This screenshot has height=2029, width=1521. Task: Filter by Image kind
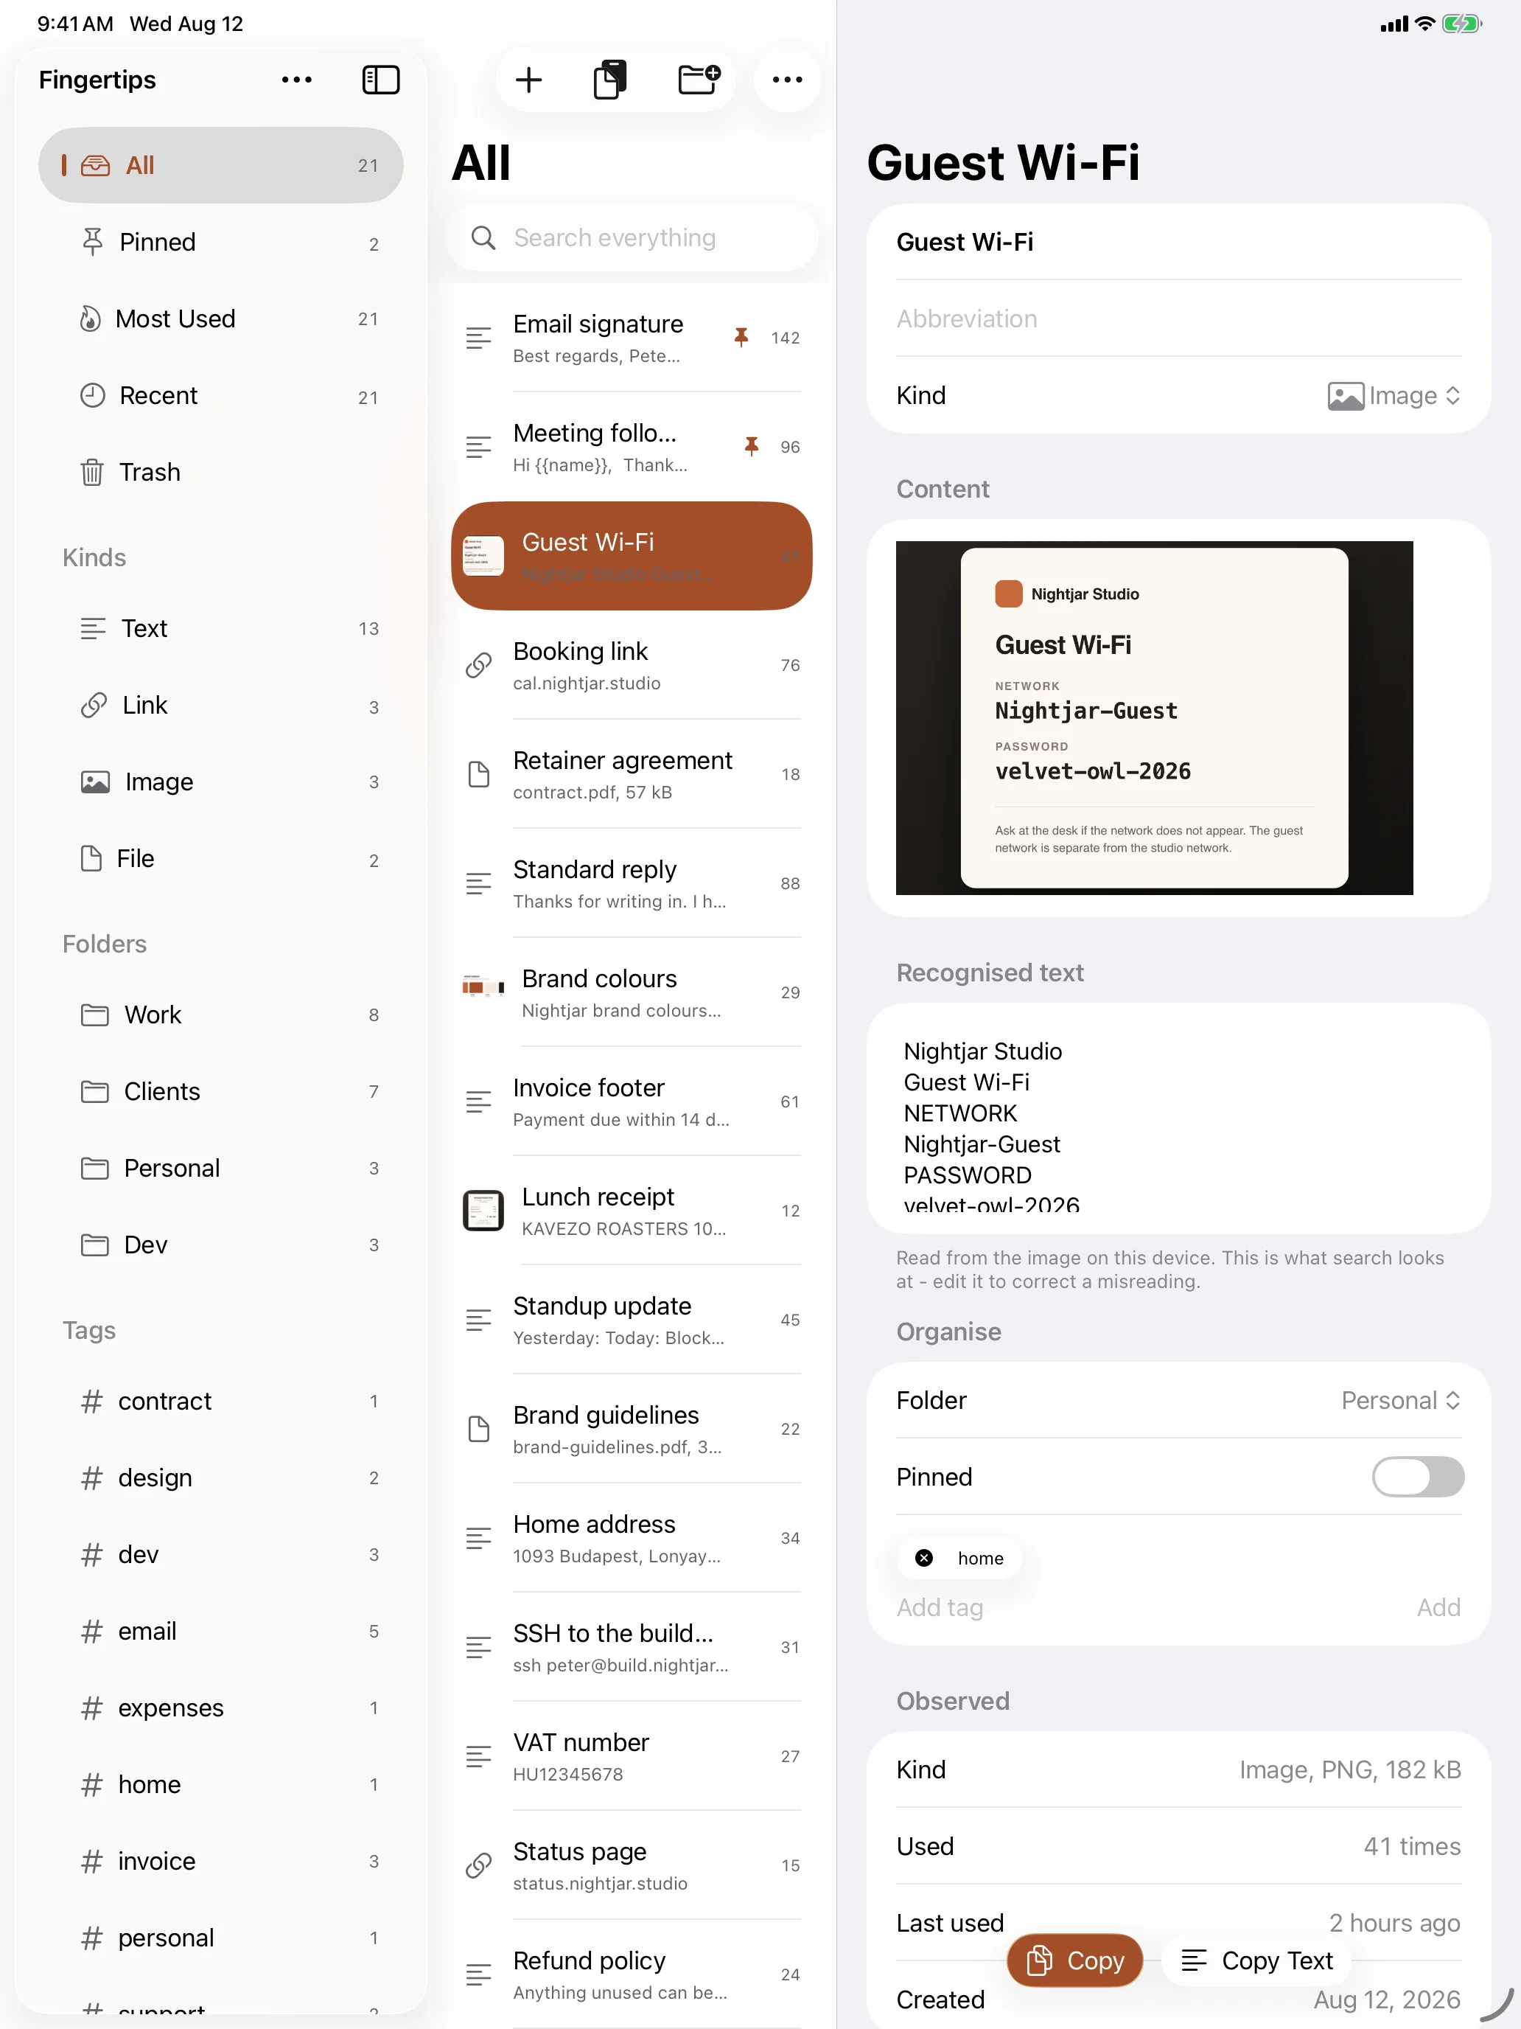tap(220, 782)
